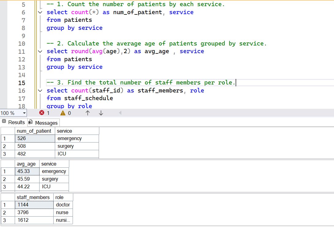Click select-all corner of num_of_patient grid
Image resolution: width=334 pixels, height=227 pixels.
coord(8,131)
